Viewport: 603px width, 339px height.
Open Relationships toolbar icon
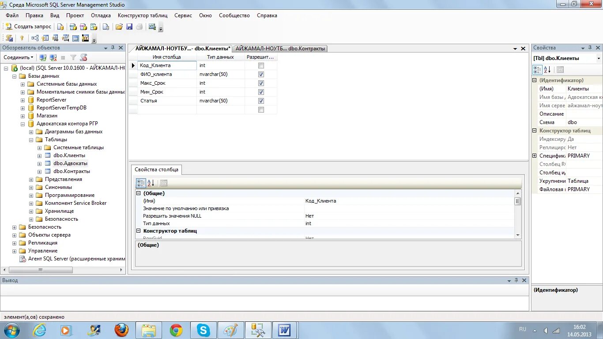(x=35, y=38)
